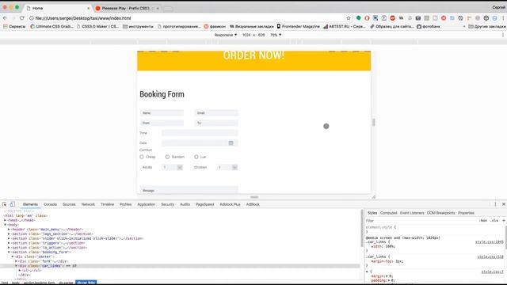Image resolution: width=507 pixels, height=285 pixels.
Task: Click the green circle extension icon
Action: (358, 18)
